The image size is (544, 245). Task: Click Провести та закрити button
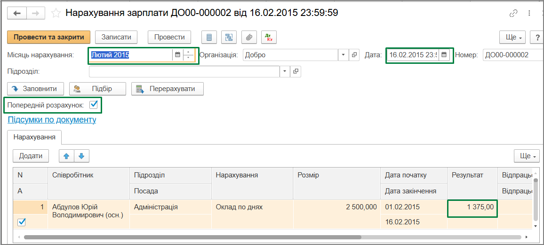click(49, 38)
